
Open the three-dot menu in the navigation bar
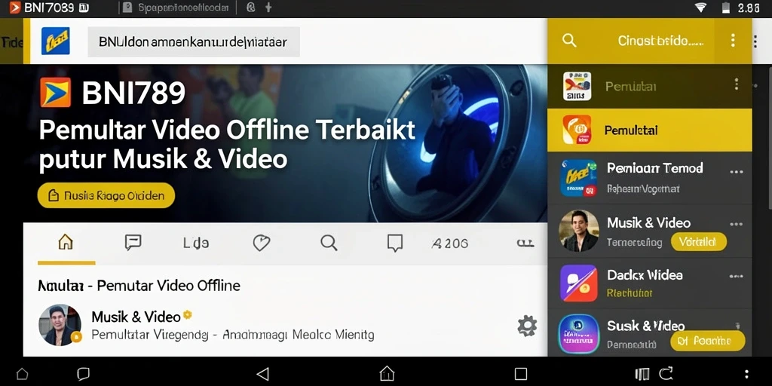[747, 374]
